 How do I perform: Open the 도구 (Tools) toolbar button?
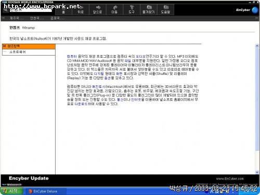(x=132, y=10)
